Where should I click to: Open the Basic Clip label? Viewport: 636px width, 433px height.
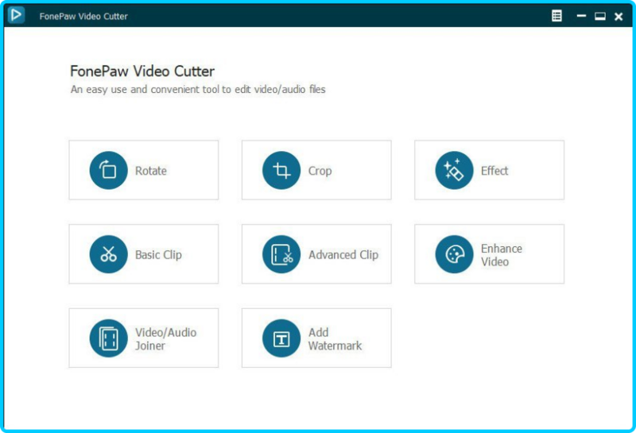(158, 254)
